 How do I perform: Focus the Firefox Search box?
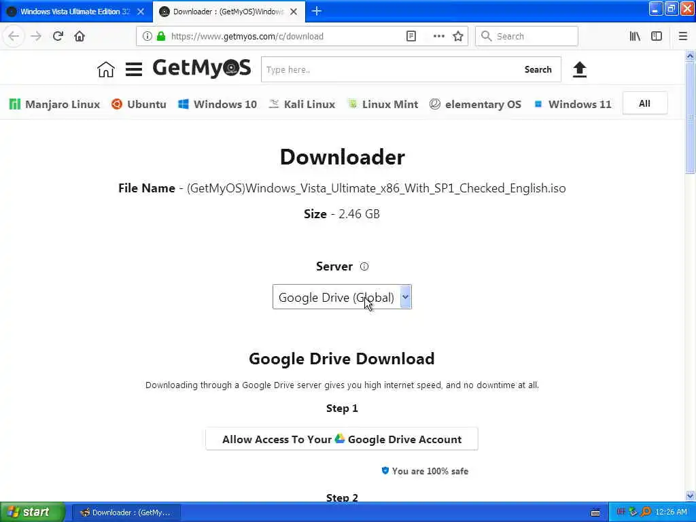(x=527, y=36)
